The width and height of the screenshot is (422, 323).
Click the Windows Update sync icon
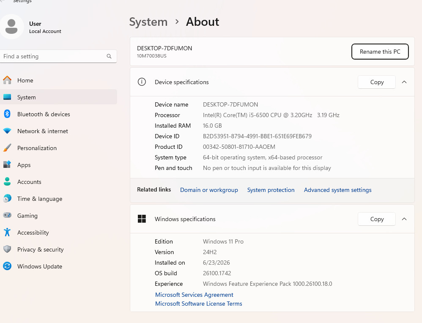tap(7, 266)
